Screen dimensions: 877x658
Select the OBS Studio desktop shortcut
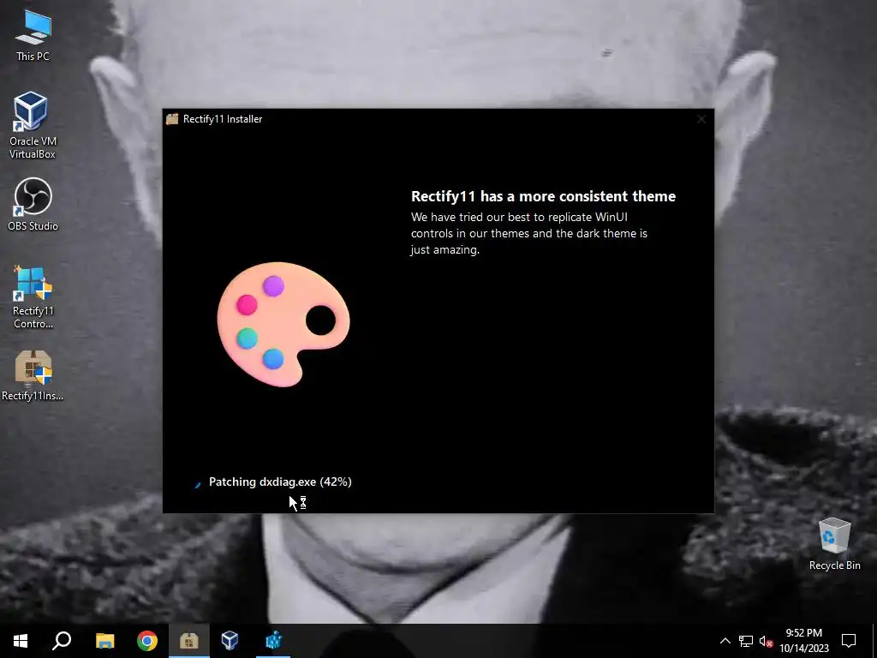coord(33,205)
